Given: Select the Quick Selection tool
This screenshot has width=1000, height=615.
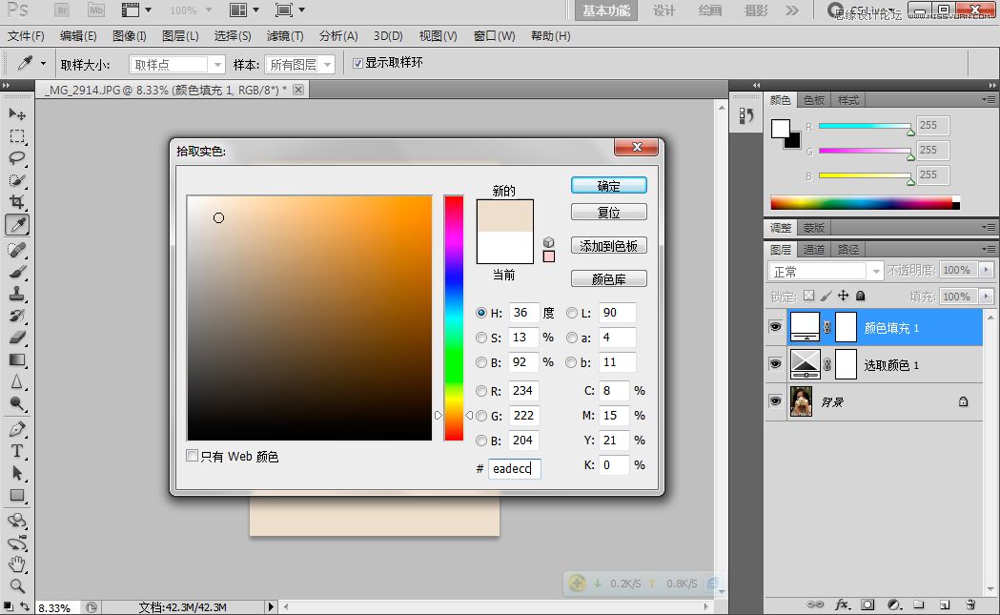Looking at the screenshot, I should (17, 180).
